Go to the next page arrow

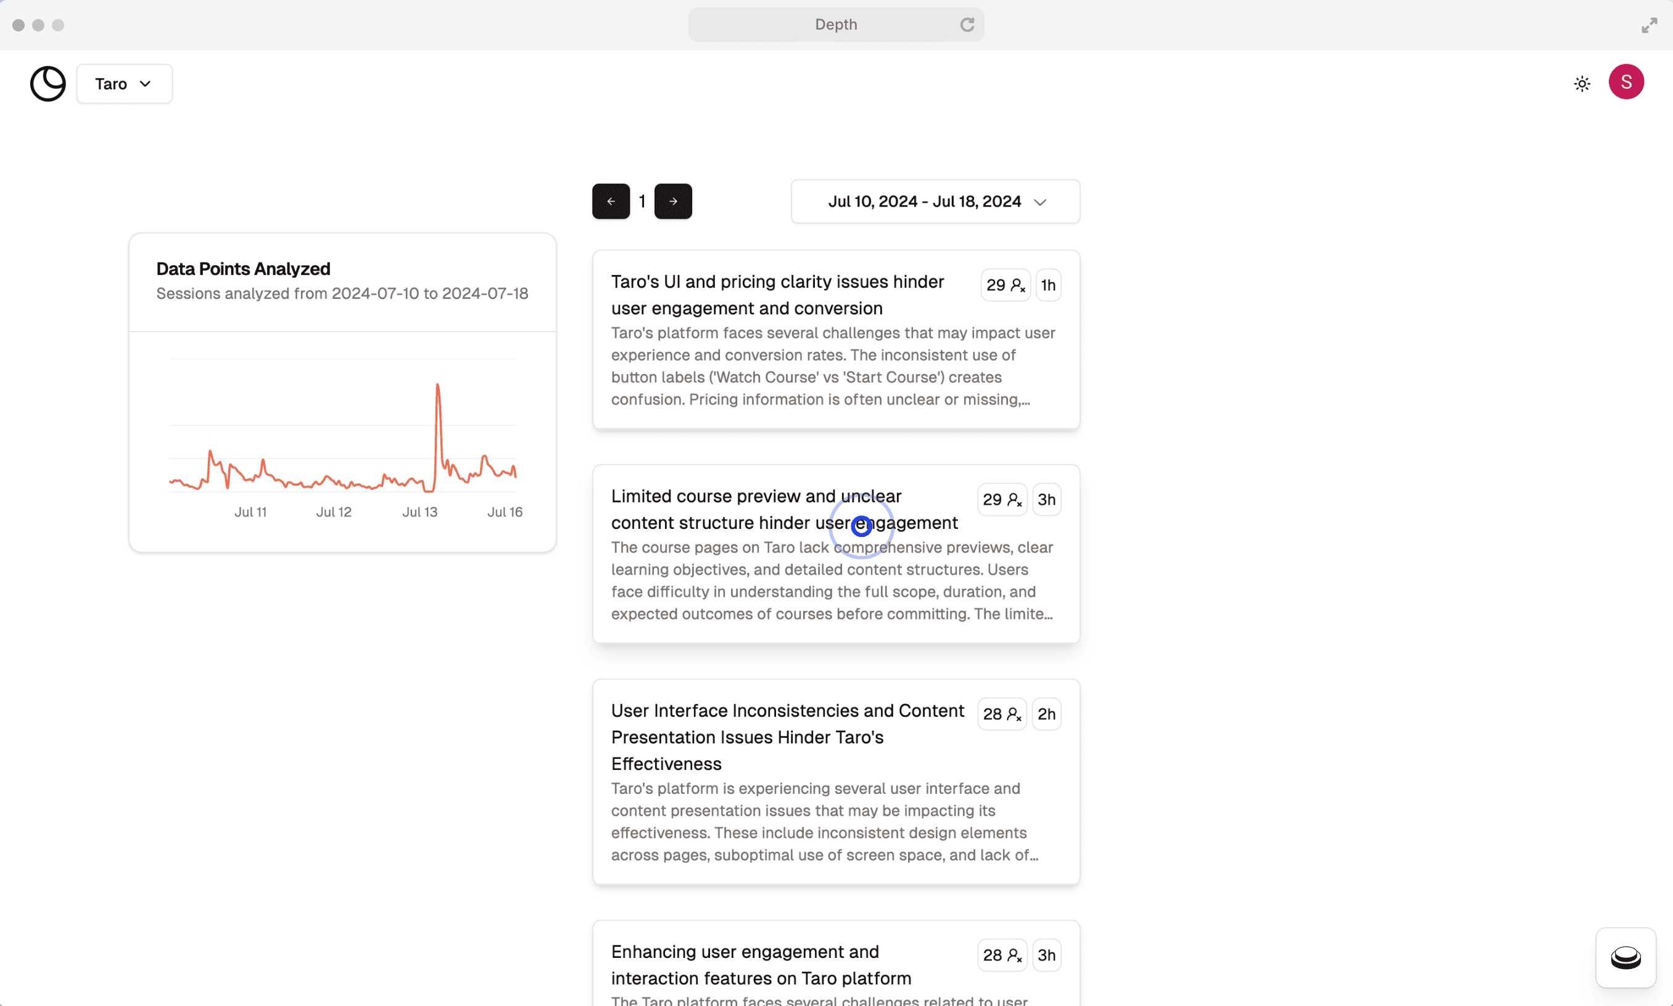pos(672,202)
